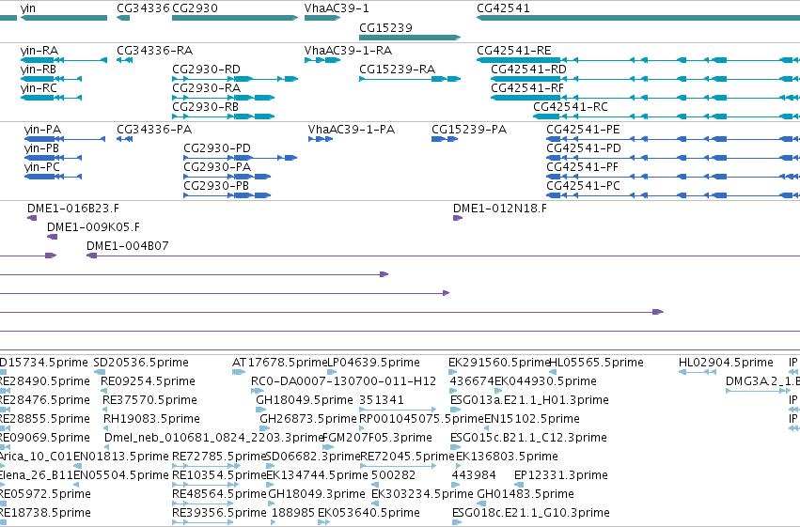
Task: Open the CG42541 gene label
Action: (503, 8)
